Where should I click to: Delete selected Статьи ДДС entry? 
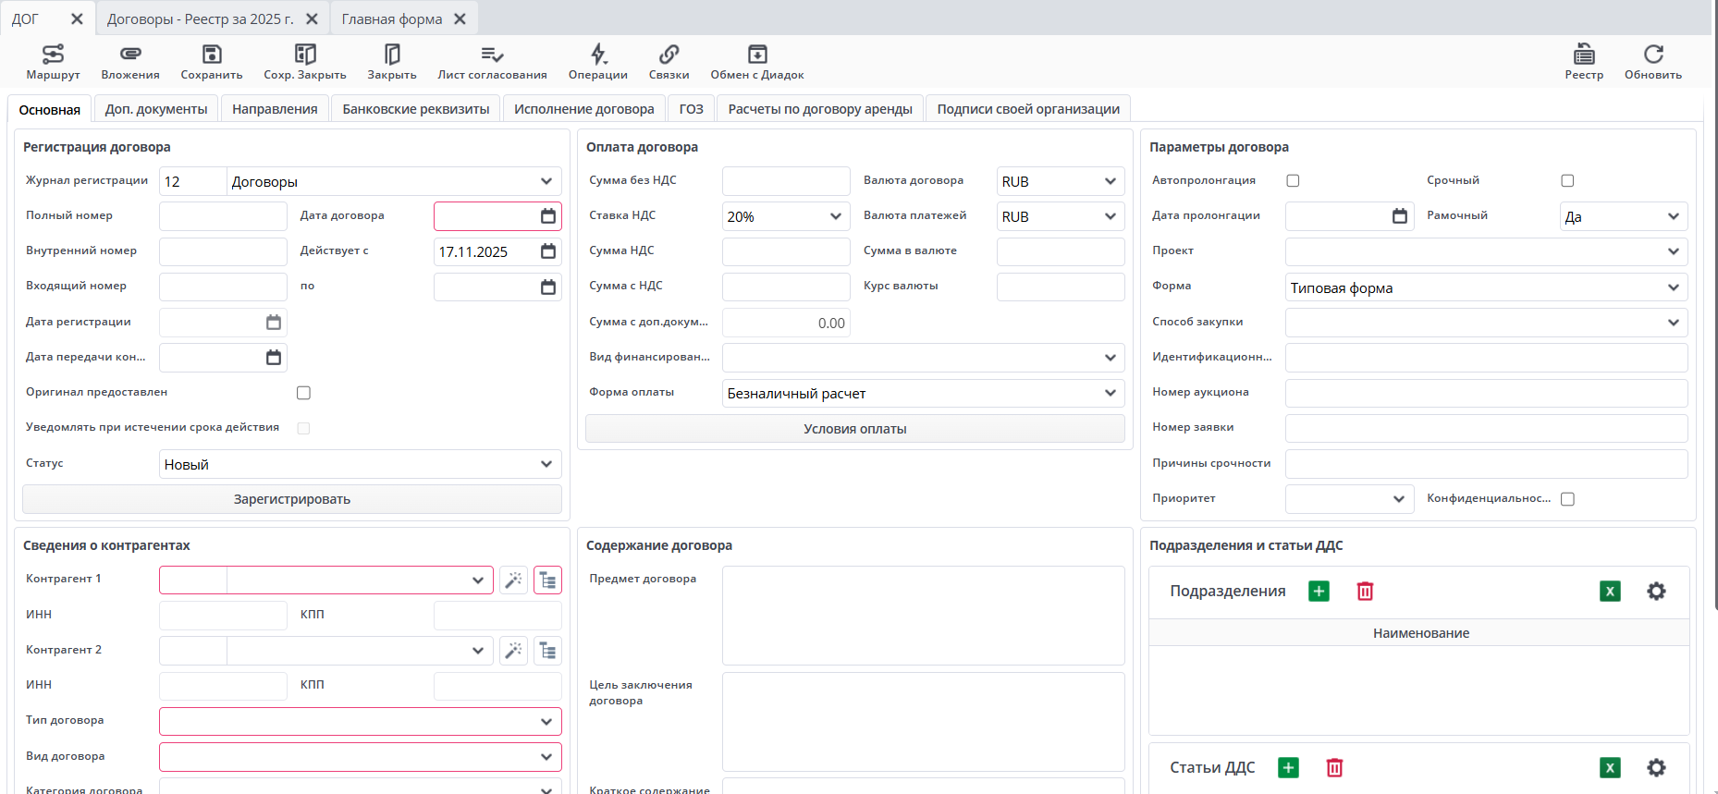1334,768
